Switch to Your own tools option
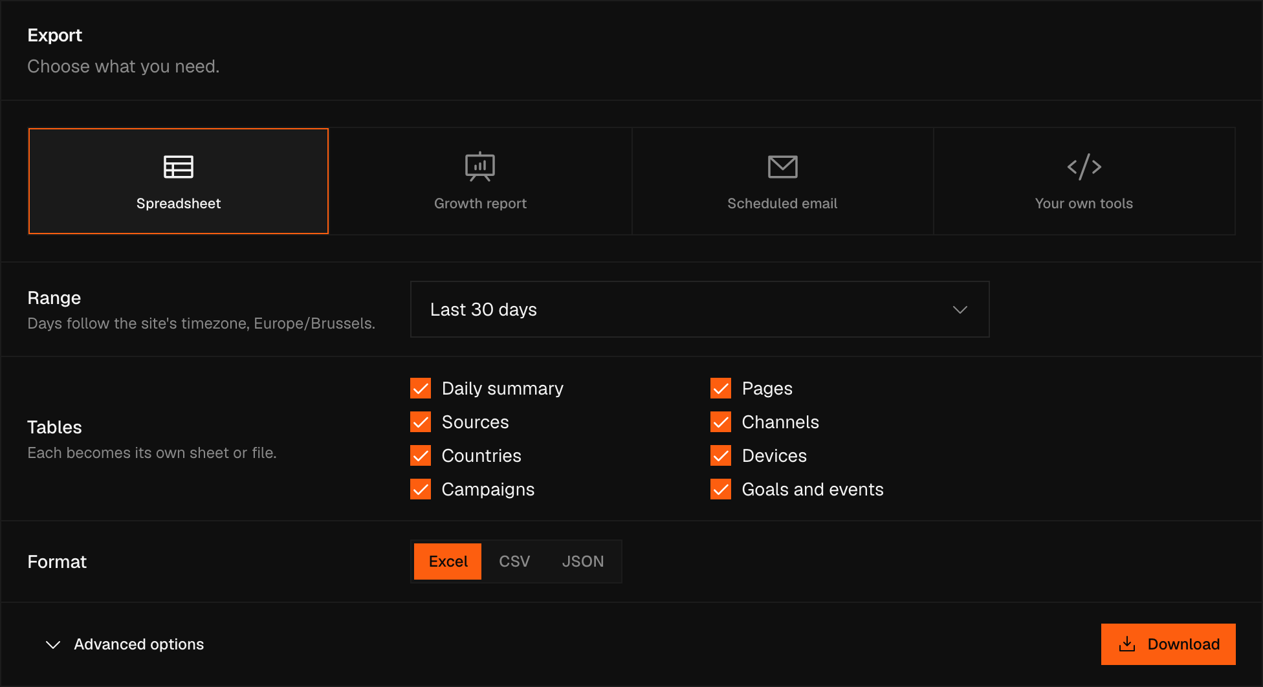This screenshot has width=1263, height=687. pos(1084,181)
